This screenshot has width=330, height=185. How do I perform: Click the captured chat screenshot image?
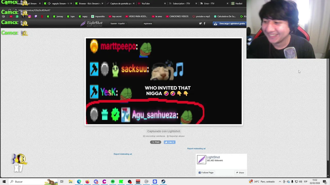tap(164, 81)
